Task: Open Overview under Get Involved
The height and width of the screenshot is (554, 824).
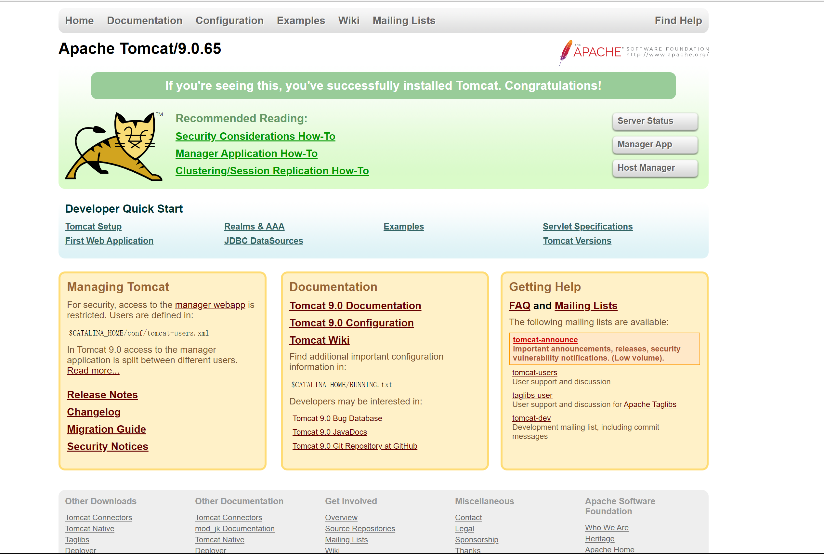Action: (341, 517)
